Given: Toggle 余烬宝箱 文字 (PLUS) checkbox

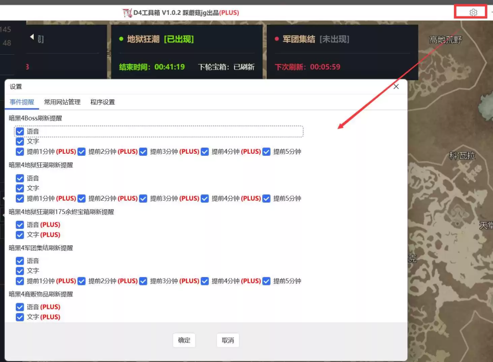Looking at the screenshot, I should click(x=20, y=235).
